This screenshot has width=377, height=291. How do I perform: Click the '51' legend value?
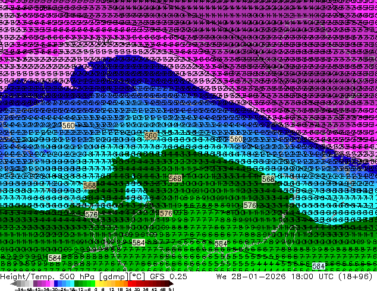tap(171, 290)
